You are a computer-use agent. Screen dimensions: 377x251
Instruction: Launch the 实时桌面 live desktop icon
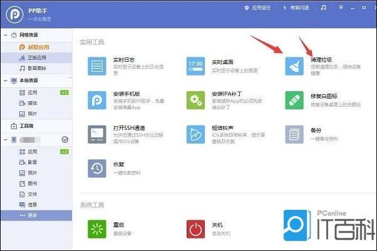tap(195, 66)
